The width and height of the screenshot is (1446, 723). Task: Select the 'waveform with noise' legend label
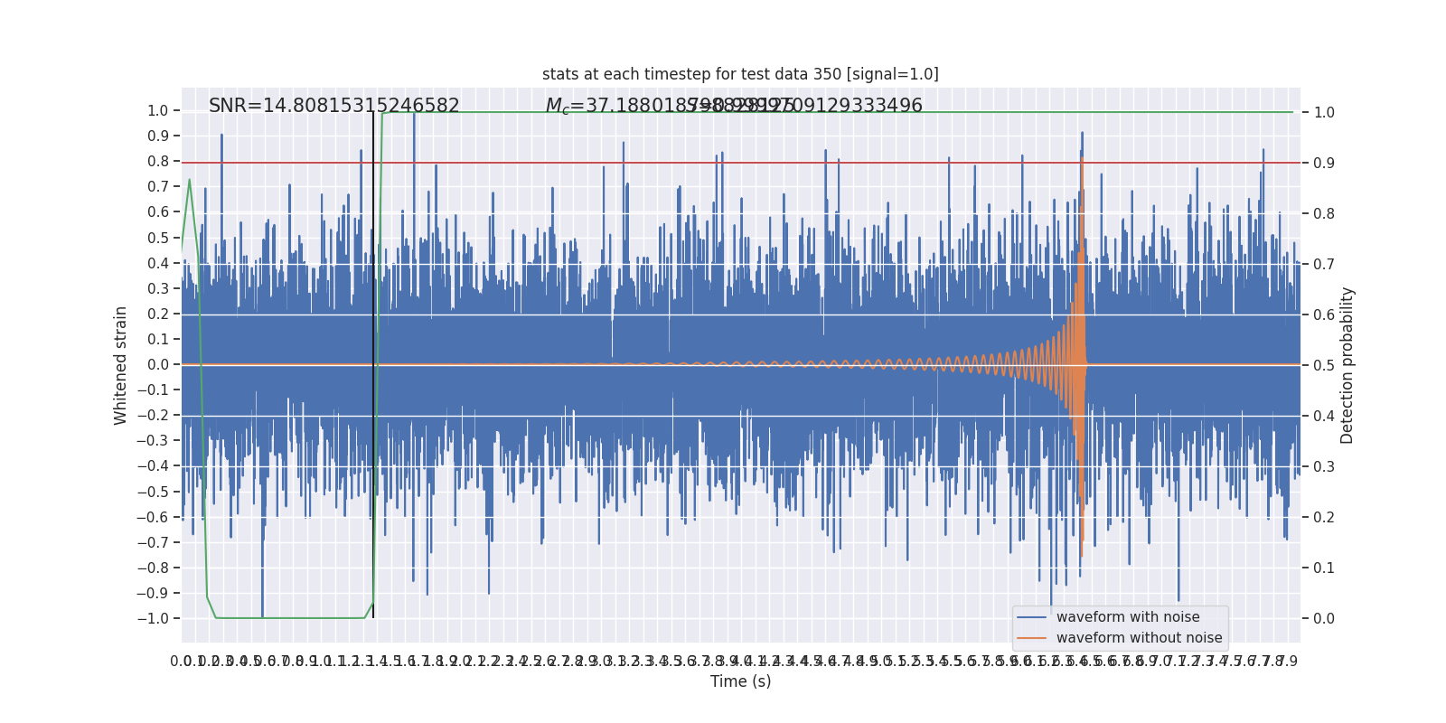1128,617
